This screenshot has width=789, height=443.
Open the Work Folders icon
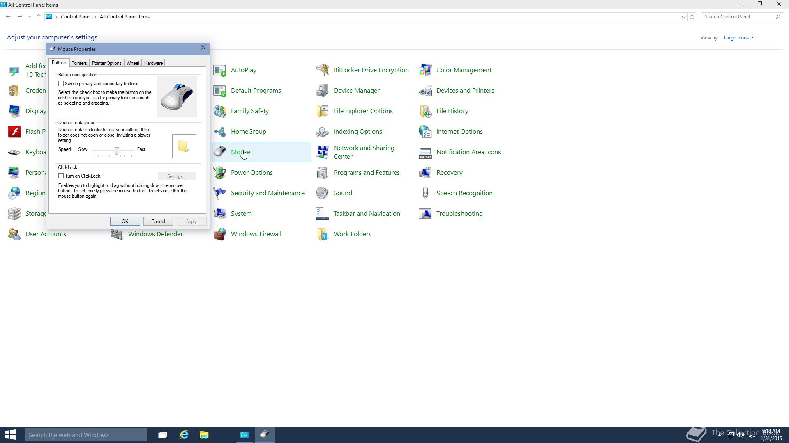pos(323,234)
